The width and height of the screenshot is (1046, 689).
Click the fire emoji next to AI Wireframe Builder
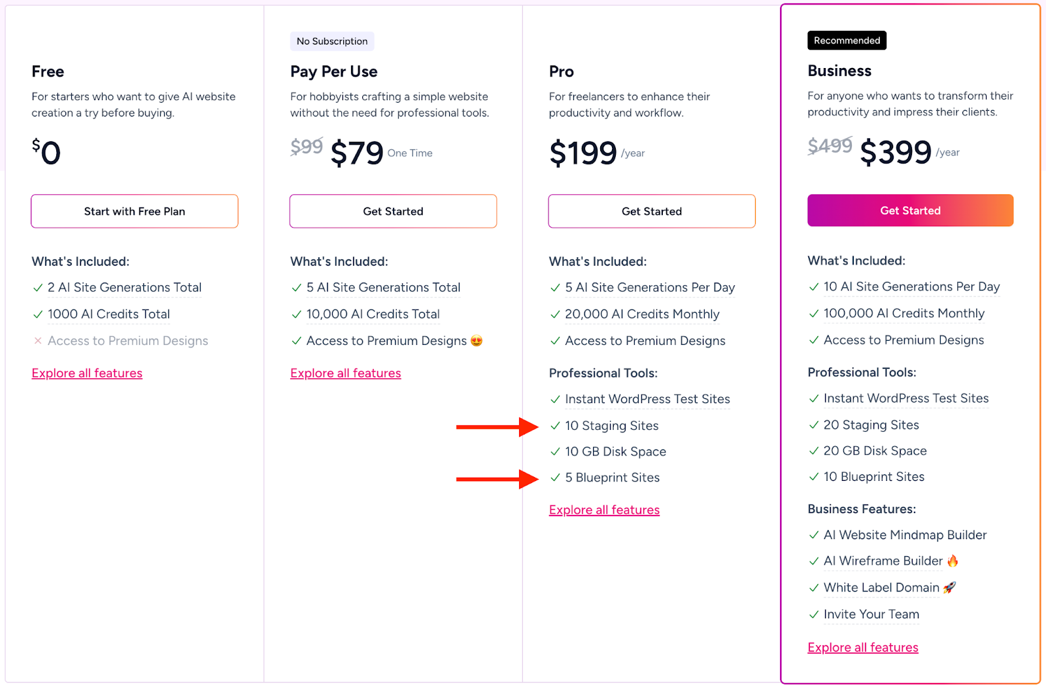(953, 561)
